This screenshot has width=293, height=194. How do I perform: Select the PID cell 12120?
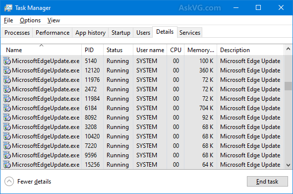click(92, 70)
